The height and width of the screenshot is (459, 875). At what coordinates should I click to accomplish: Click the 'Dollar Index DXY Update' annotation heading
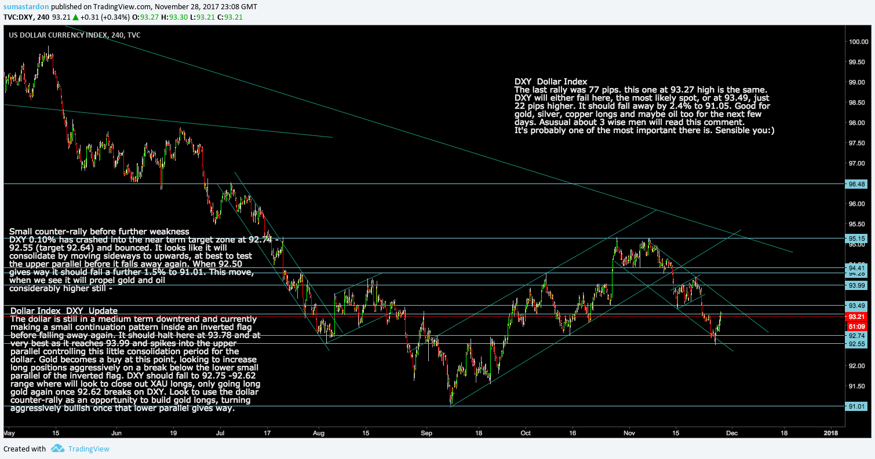tap(64, 311)
